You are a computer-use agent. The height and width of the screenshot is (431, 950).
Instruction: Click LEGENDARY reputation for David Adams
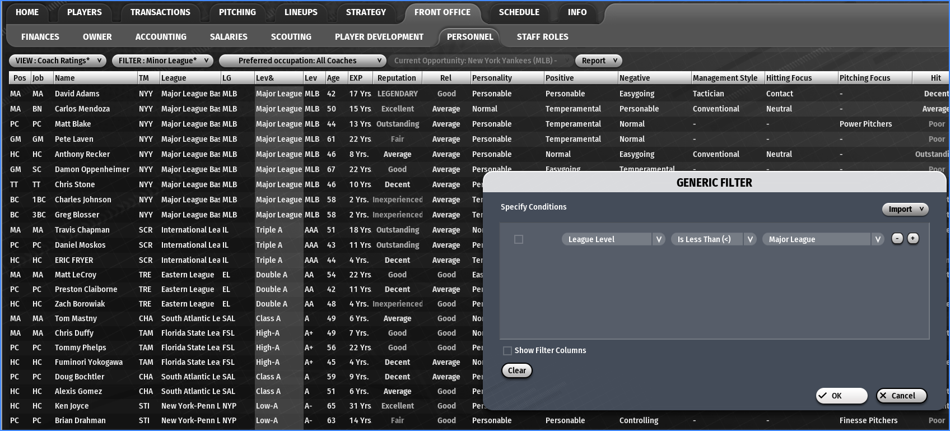398,94
